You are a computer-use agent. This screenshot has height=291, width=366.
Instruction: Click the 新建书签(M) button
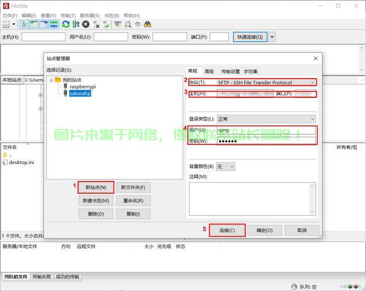click(x=96, y=201)
